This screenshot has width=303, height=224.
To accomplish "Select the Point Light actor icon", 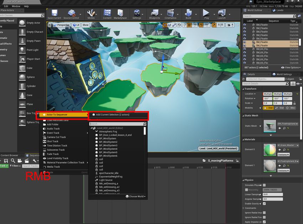I will click(x=22, y=50).
